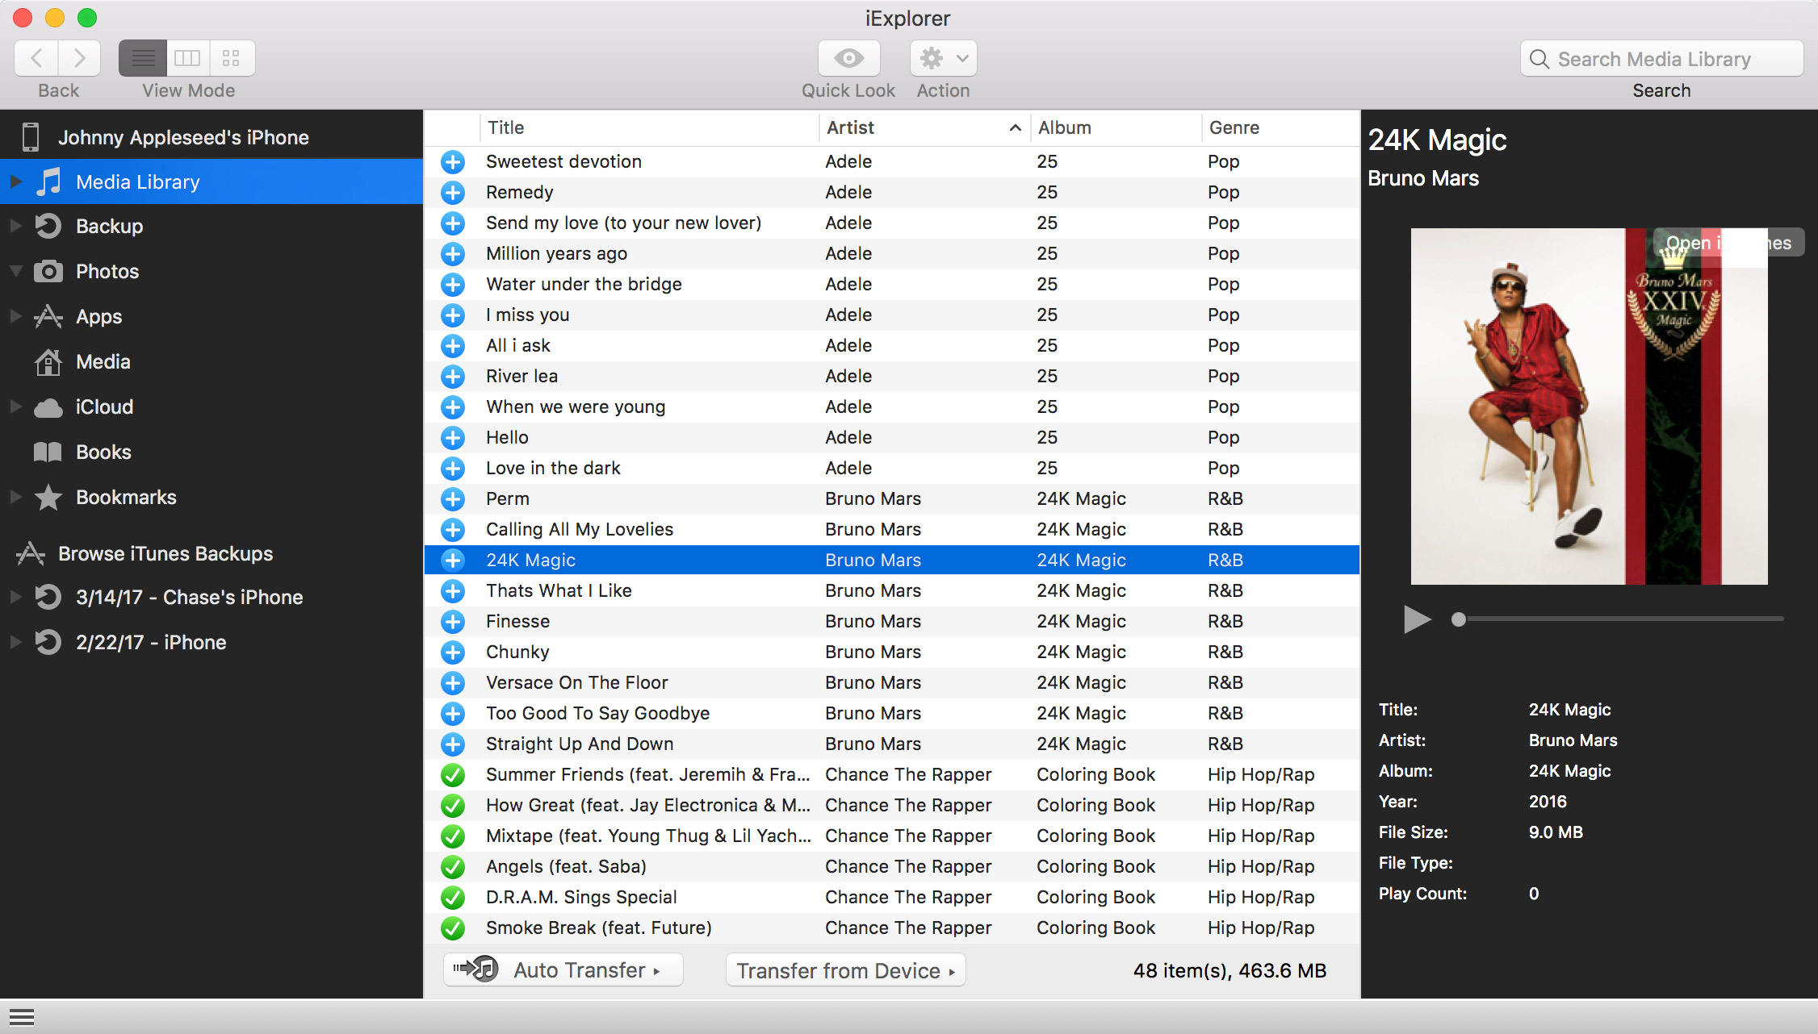
Task: Collapse the Photos tree item
Action: click(15, 271)
